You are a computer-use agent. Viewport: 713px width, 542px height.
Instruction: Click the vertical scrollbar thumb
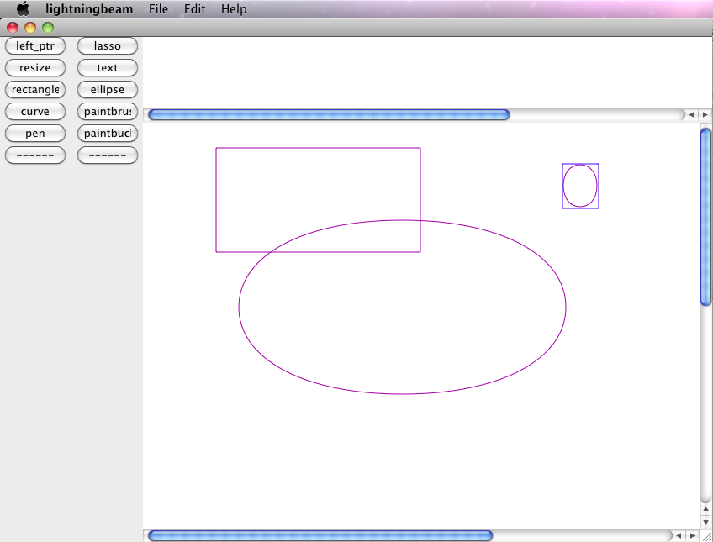tap(706, 215)
